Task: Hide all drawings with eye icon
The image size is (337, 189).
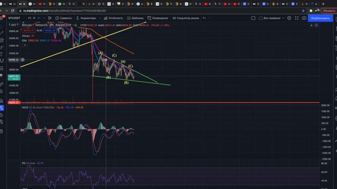Action: point(2,122)
